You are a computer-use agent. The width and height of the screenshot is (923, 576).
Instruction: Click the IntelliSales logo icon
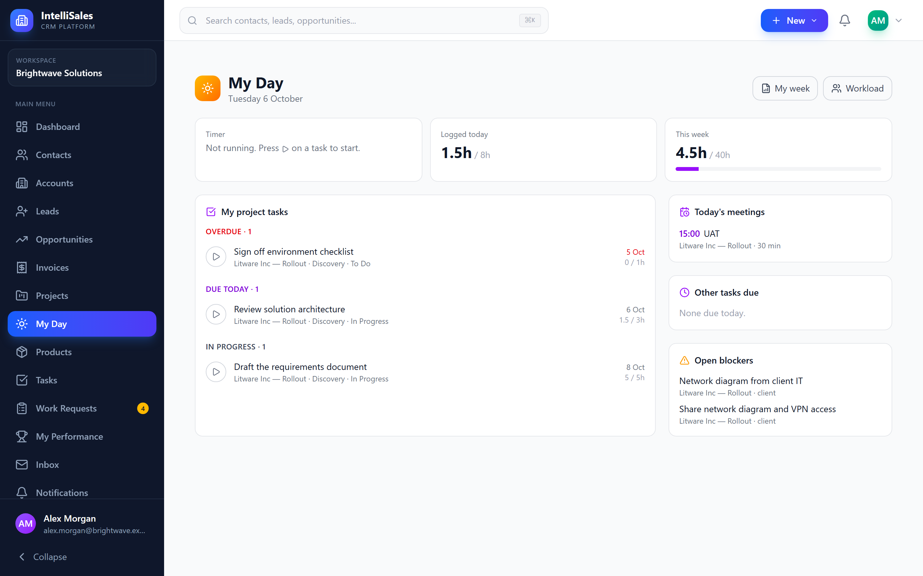(22, 20)
